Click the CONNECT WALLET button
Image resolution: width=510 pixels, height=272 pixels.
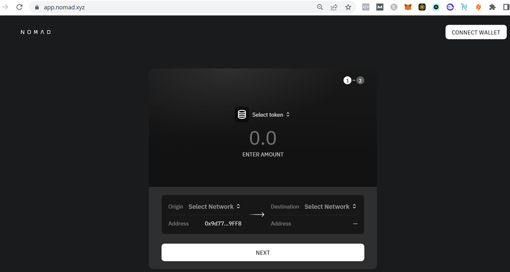coord(476,32)
